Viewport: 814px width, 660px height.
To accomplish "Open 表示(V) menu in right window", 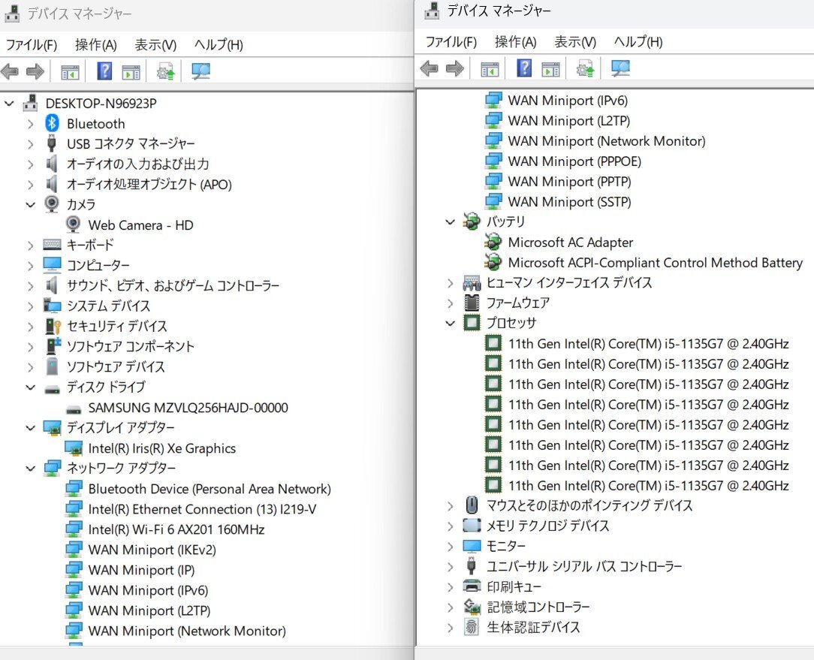I will [x=575, y=42].
